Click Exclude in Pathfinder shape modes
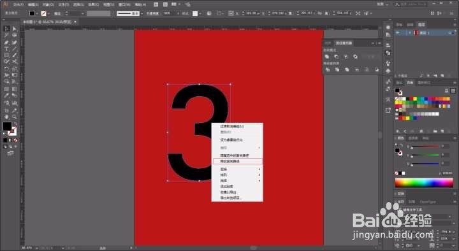 click(355, 57)
